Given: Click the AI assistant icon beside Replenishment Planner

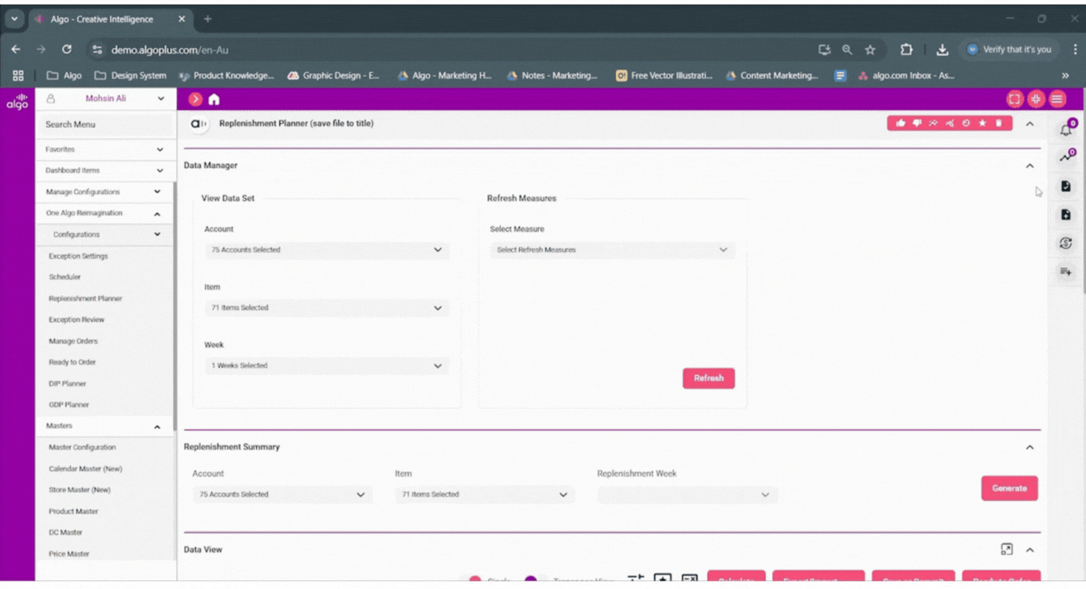Looking at the screenshot, I should pos(199,124).
